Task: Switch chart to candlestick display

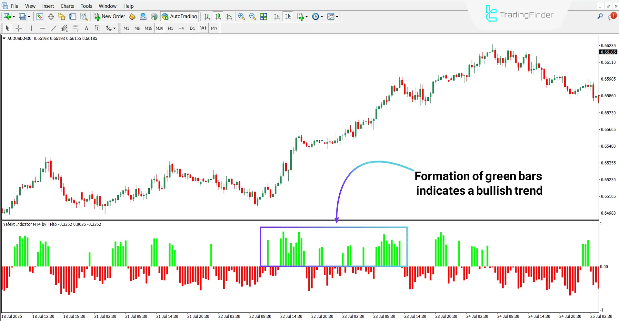Action: [218, 16]
